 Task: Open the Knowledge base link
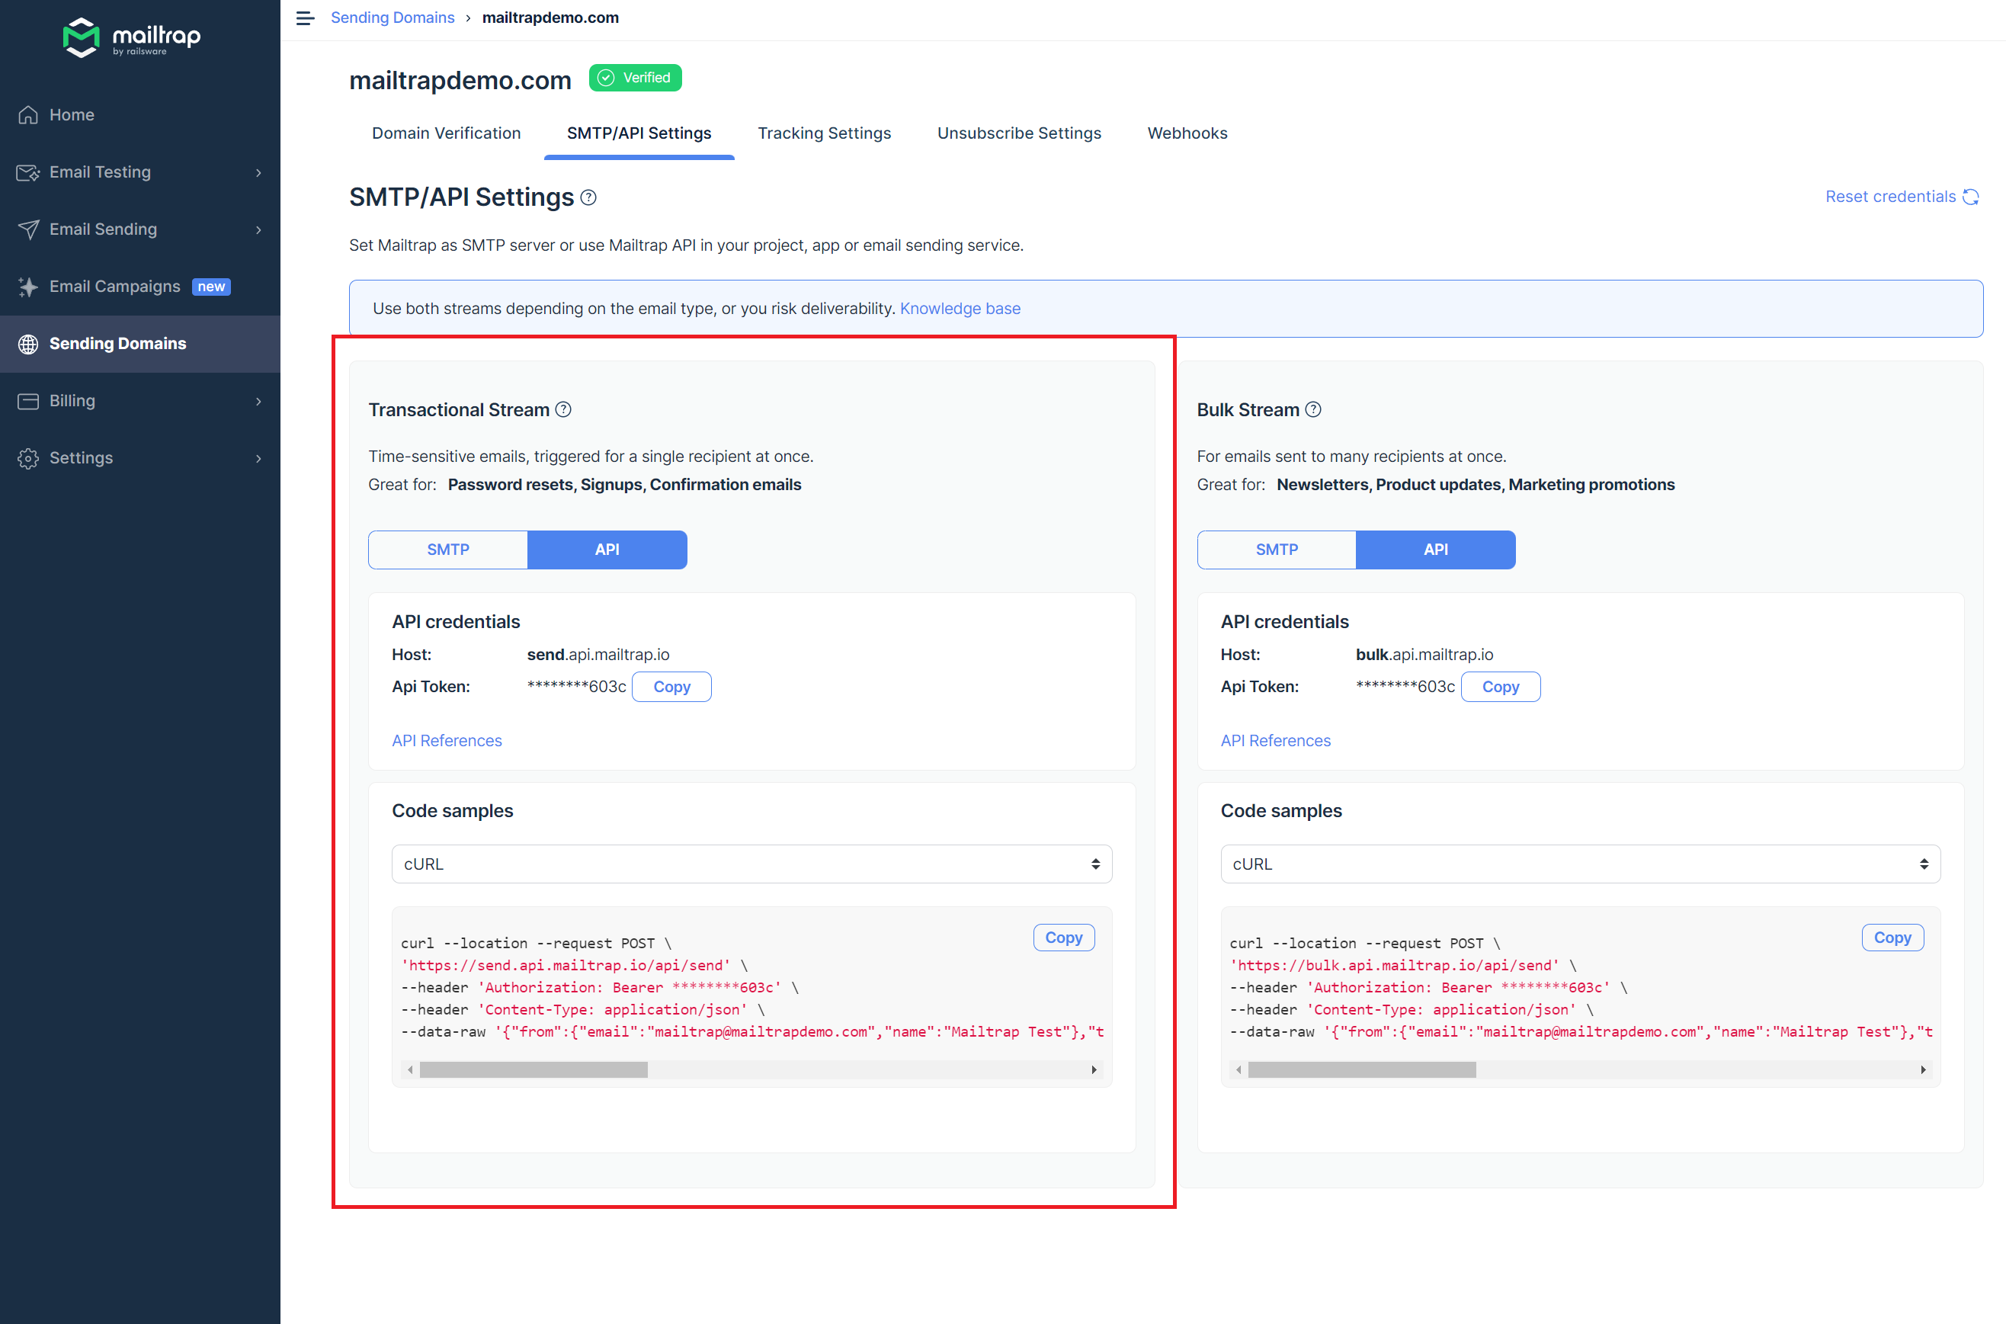tap(960, 308)
